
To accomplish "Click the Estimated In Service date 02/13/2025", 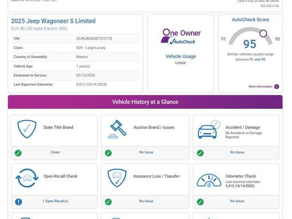I will pos(86,75).
